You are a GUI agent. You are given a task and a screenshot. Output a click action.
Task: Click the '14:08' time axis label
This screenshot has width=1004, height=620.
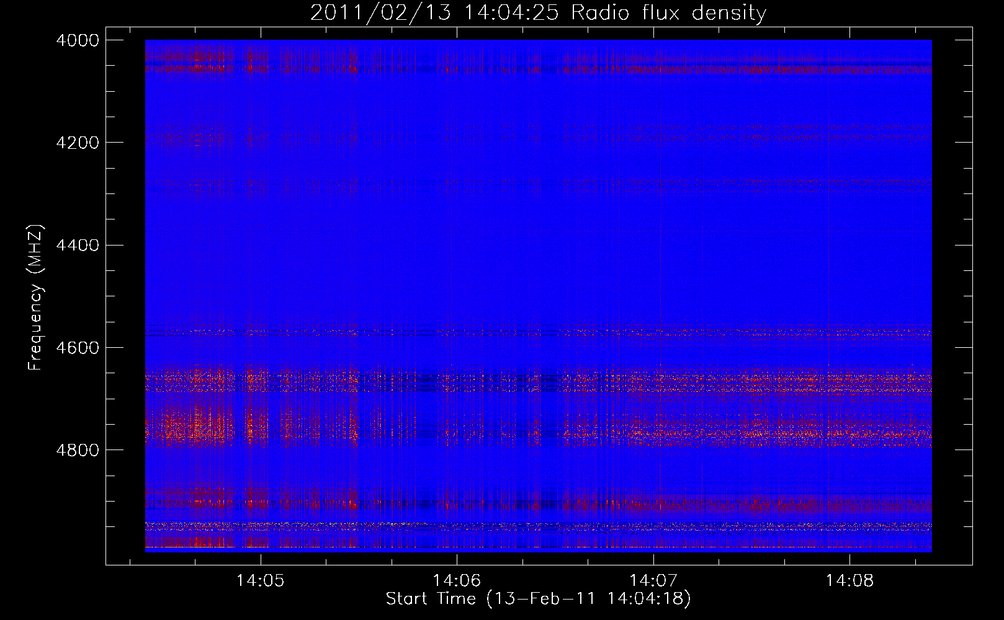849,581
